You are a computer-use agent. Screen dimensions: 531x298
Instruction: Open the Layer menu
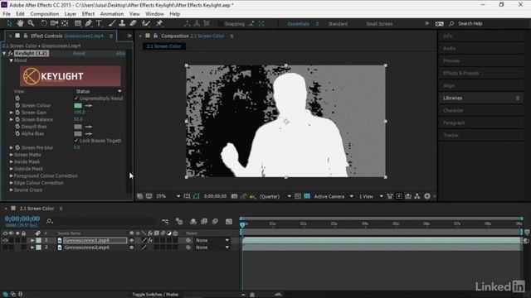[71, 14]
